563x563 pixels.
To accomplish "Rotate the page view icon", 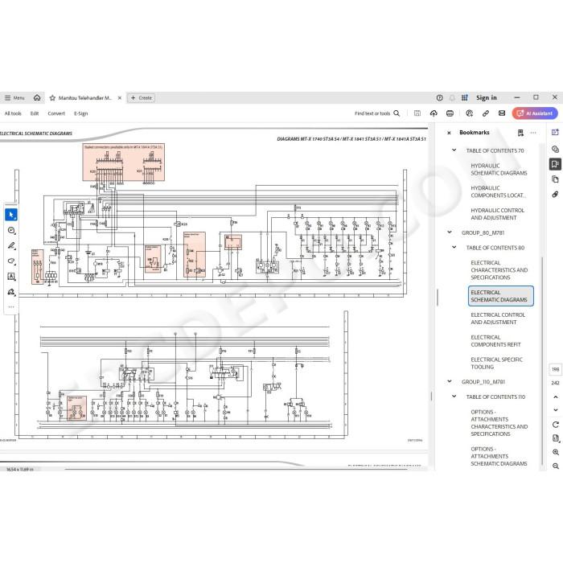I will [x=556, y=425].
